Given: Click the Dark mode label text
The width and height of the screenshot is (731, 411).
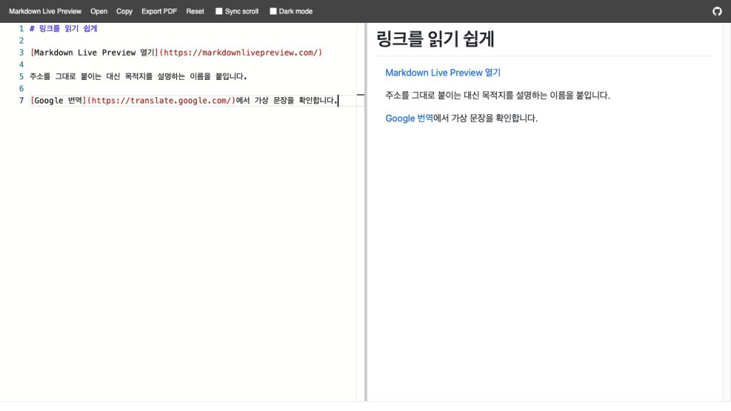Looking at the screenshot, I should (x=296, y=11).
